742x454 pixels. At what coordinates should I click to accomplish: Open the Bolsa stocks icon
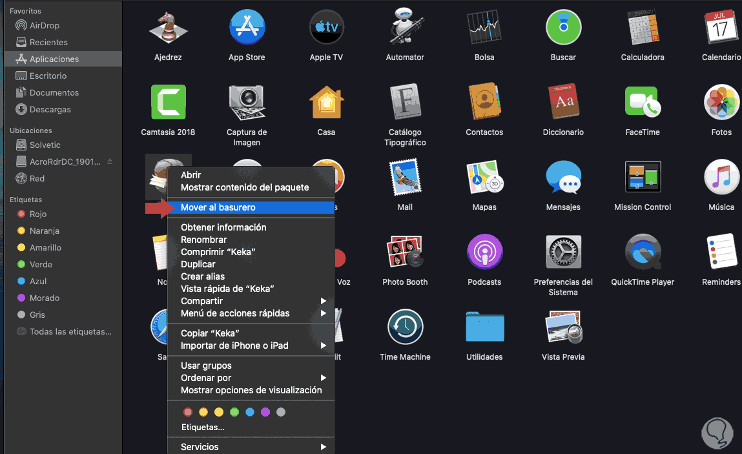tap(484, 27)
